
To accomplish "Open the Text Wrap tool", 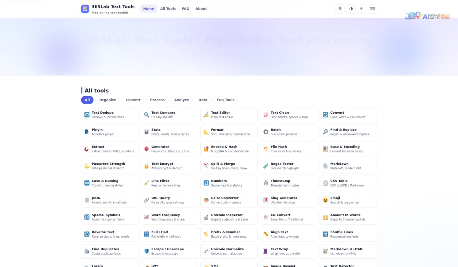I will 289,251.
